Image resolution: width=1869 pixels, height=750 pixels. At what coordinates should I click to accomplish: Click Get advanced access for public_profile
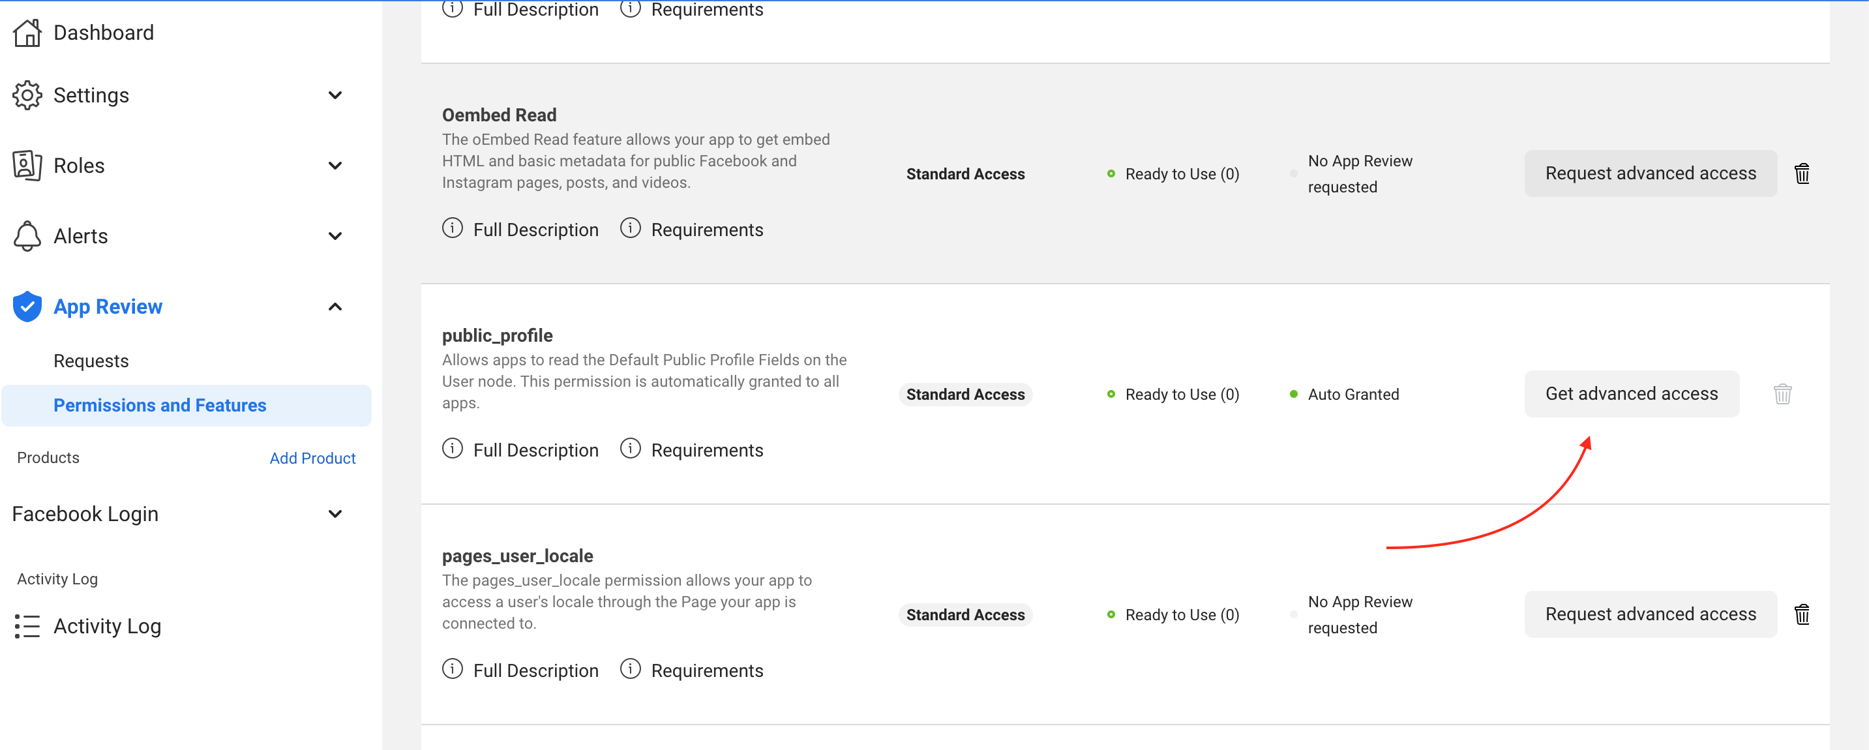click(1632, 394)
